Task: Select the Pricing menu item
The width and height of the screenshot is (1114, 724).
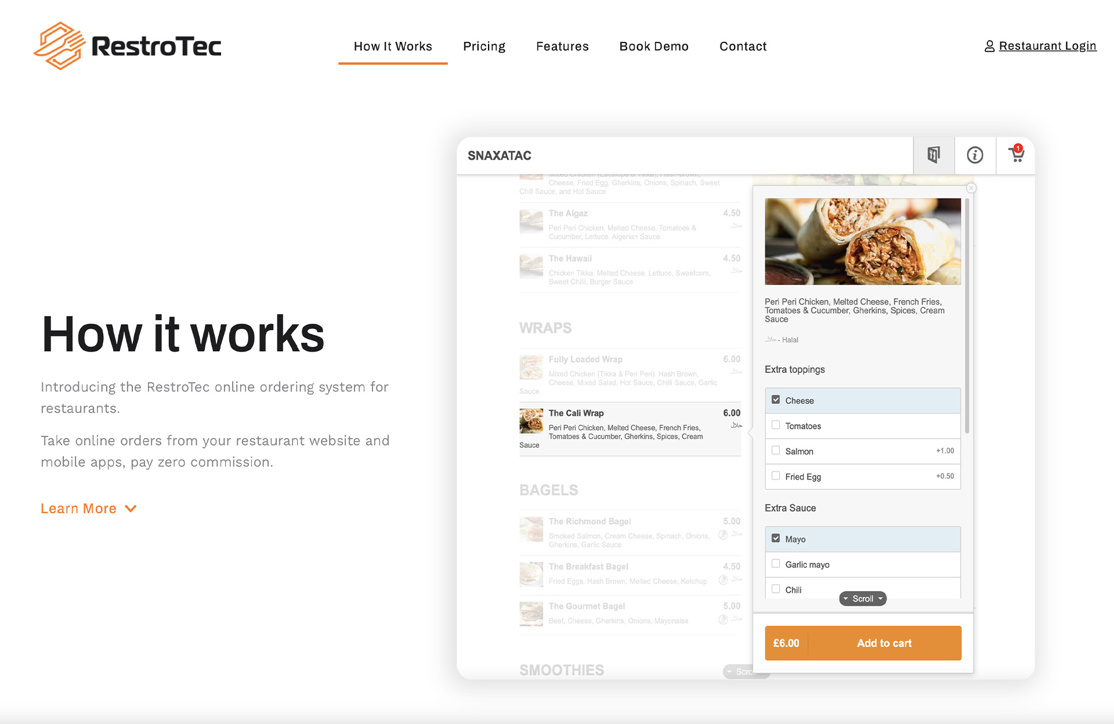Action: point(484,45)
